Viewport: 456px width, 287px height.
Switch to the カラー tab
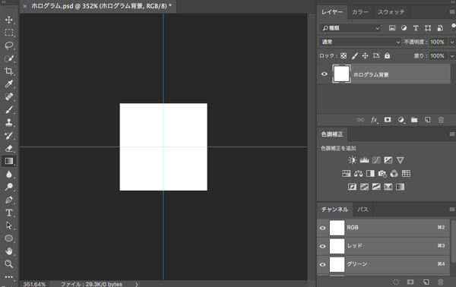360,12
